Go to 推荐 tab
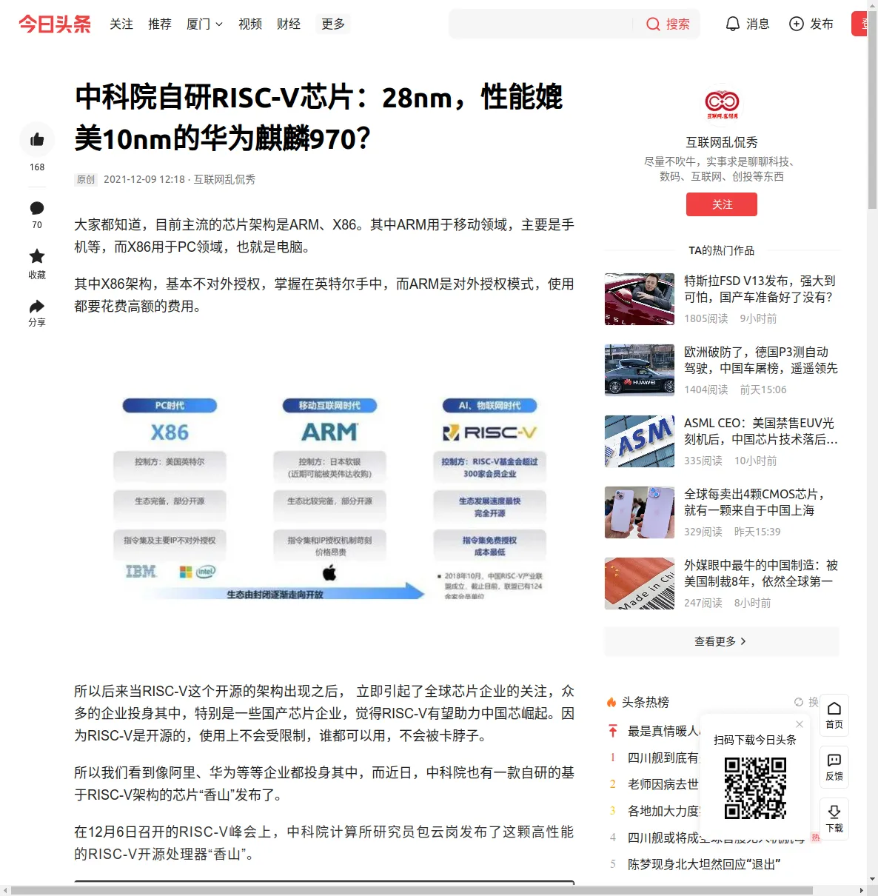Viewport: 878px width, 896px height. (160, 24)
